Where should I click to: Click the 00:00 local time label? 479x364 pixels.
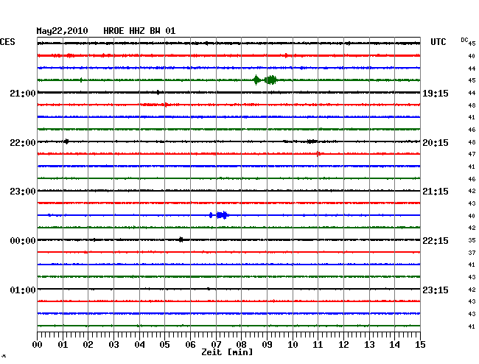(x=23, y=241)
